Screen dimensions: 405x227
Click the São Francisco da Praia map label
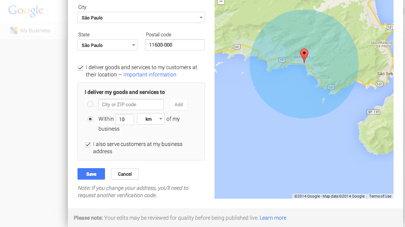(382, 45)
